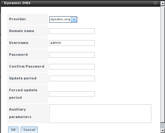Viewport: 165px width, 133px height.
Task: Click the Auxiliary parameters label
Action: (x=20, y=113)
